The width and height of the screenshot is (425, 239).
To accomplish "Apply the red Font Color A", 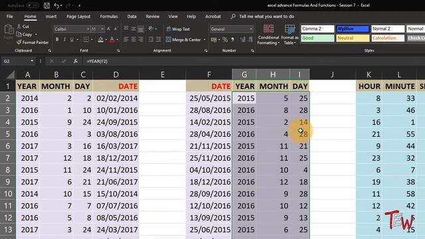I will (112, 40).
